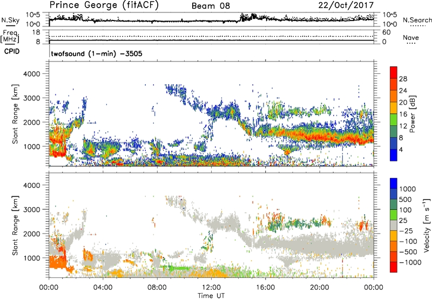This screenshot has width=432, height=299.
Task: Click the yellow Power colorbar segment between 16 and 20
Action: [394, 108]
